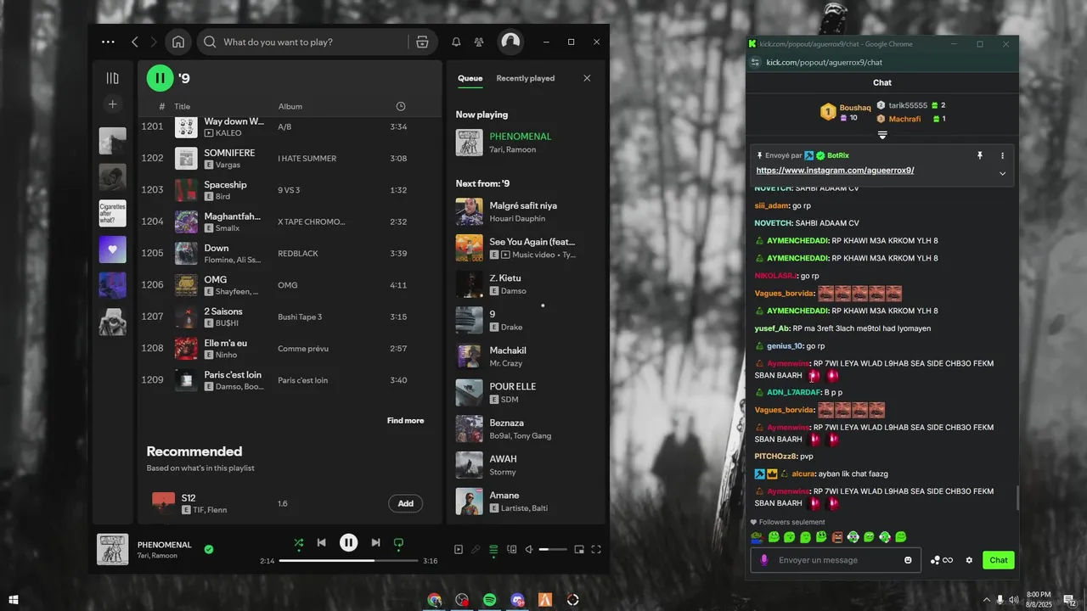Skip to the previous track
Image resolution: width=1087 pixels, height=611 pixels.
pos(322,543)
